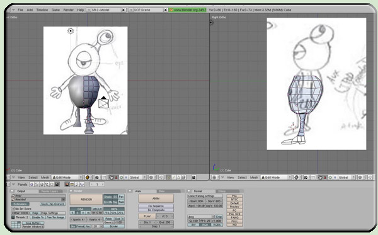Image resolution: width=378 pixels, height=235 pixels.
Task: Open Edit Mode dropdown in left viewport
Action: tap(67, 178)
